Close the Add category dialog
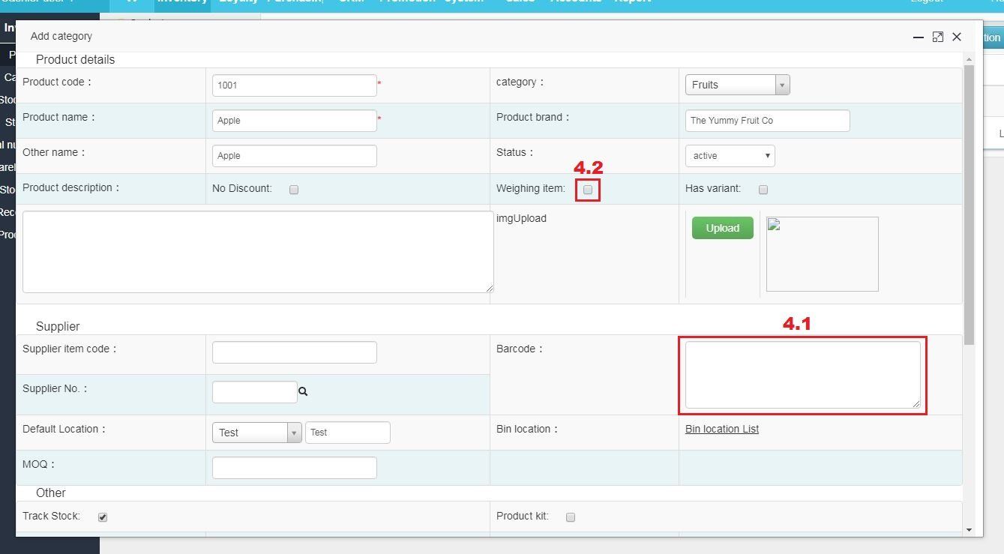 957,37
